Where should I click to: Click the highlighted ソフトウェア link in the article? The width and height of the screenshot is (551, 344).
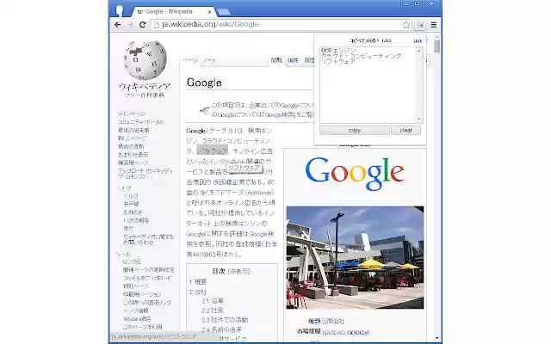[x=213, y=151]
